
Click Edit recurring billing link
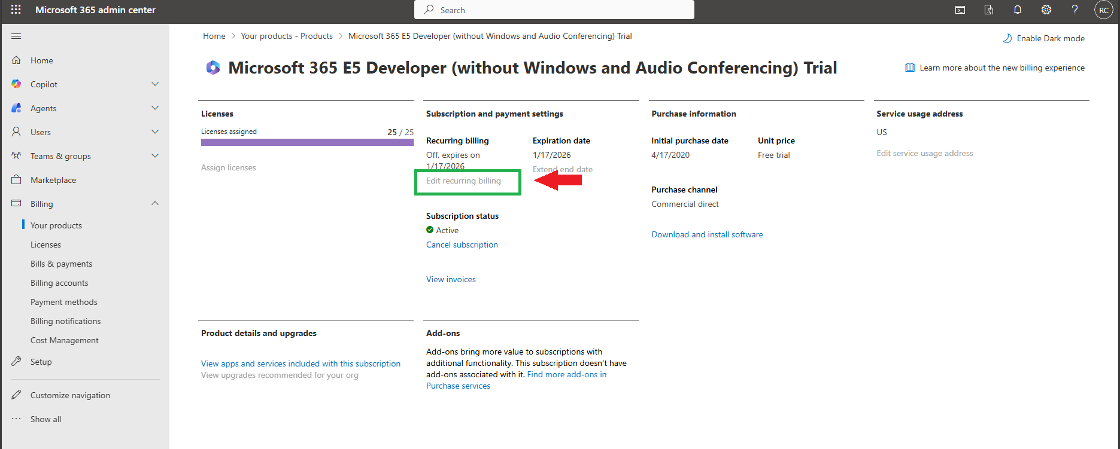pos(463,181)
